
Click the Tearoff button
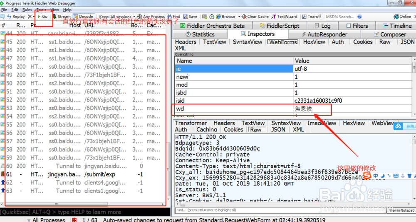[312, 17]
